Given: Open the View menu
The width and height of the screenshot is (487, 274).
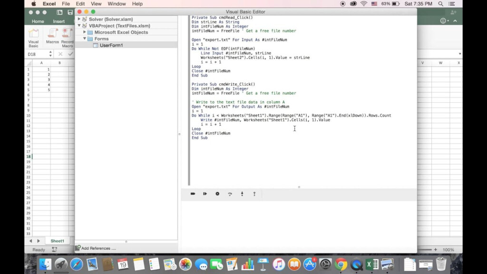Looking at the screenshot, I should (x=96, y=4).
